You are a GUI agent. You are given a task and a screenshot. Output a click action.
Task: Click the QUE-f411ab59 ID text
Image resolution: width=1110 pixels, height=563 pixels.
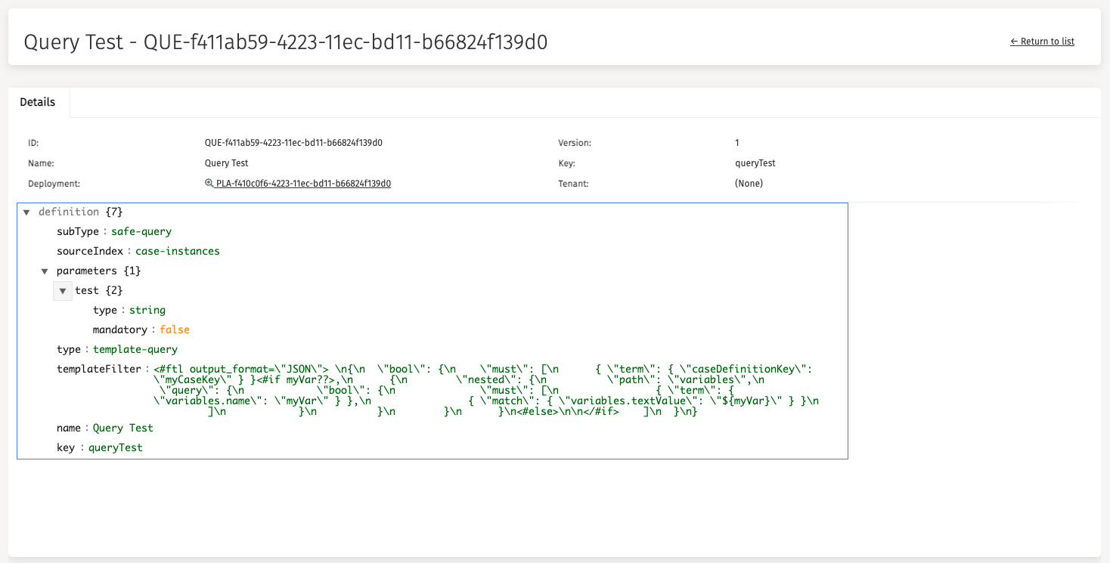pyautogui.click(x=291, y=142)
